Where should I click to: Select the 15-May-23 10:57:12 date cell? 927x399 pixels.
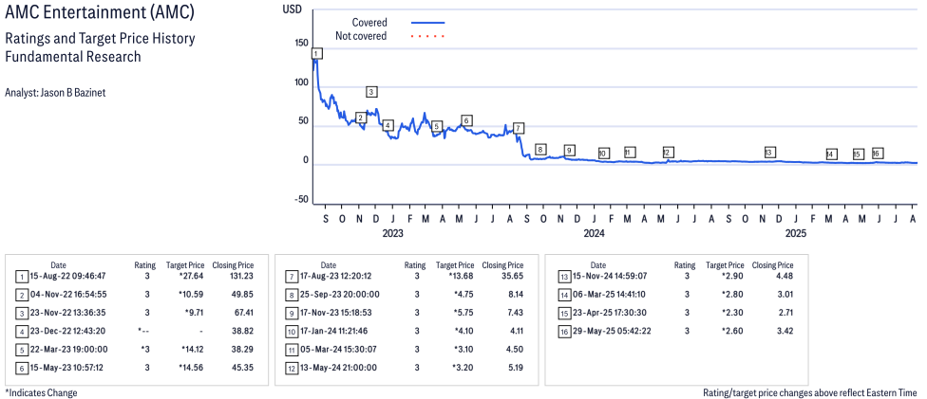[66, 368]
